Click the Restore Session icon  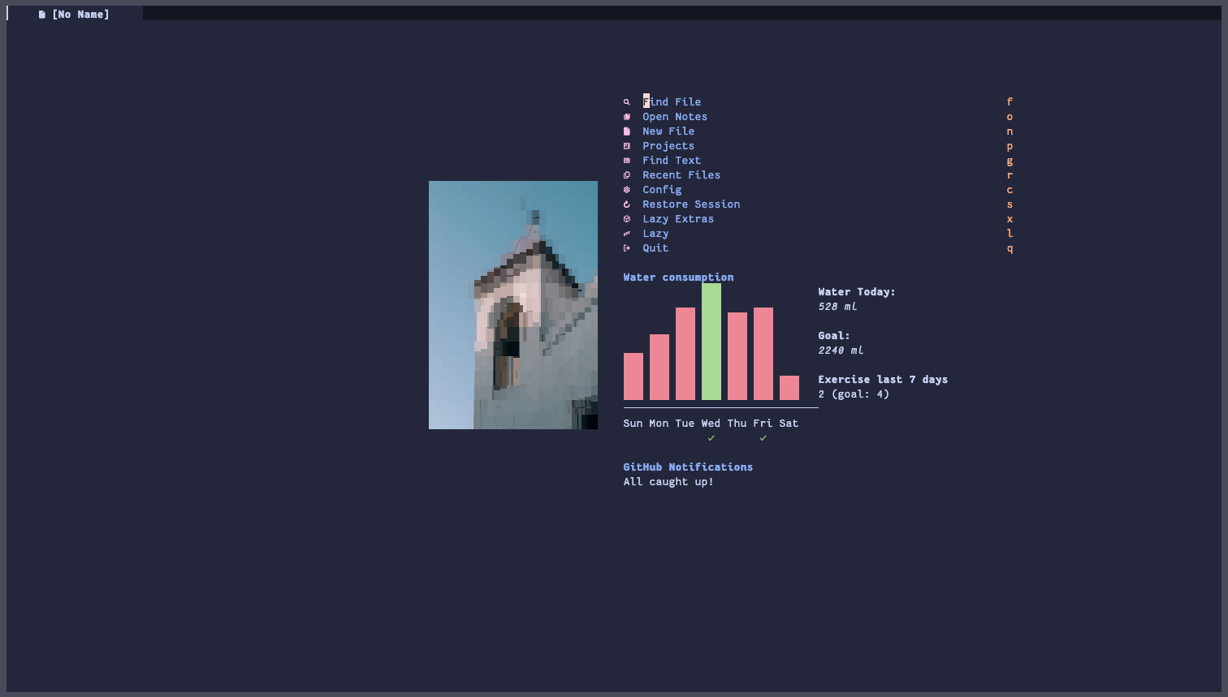(626, 204)
